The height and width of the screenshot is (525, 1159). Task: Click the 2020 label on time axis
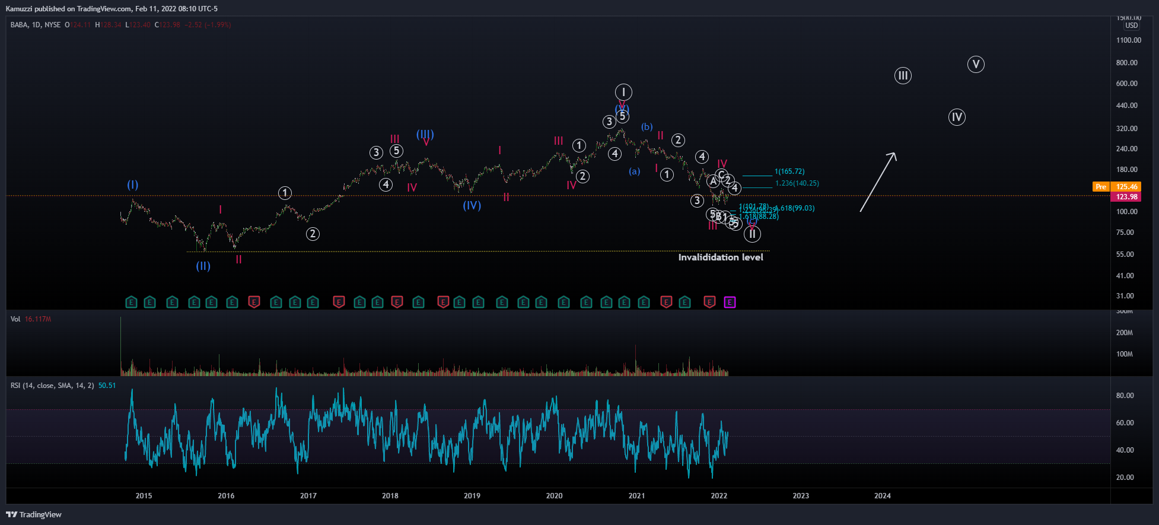(555, 496)
